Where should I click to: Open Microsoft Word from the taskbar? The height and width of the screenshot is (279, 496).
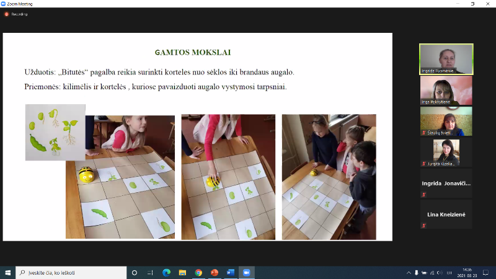click(230, 273)
